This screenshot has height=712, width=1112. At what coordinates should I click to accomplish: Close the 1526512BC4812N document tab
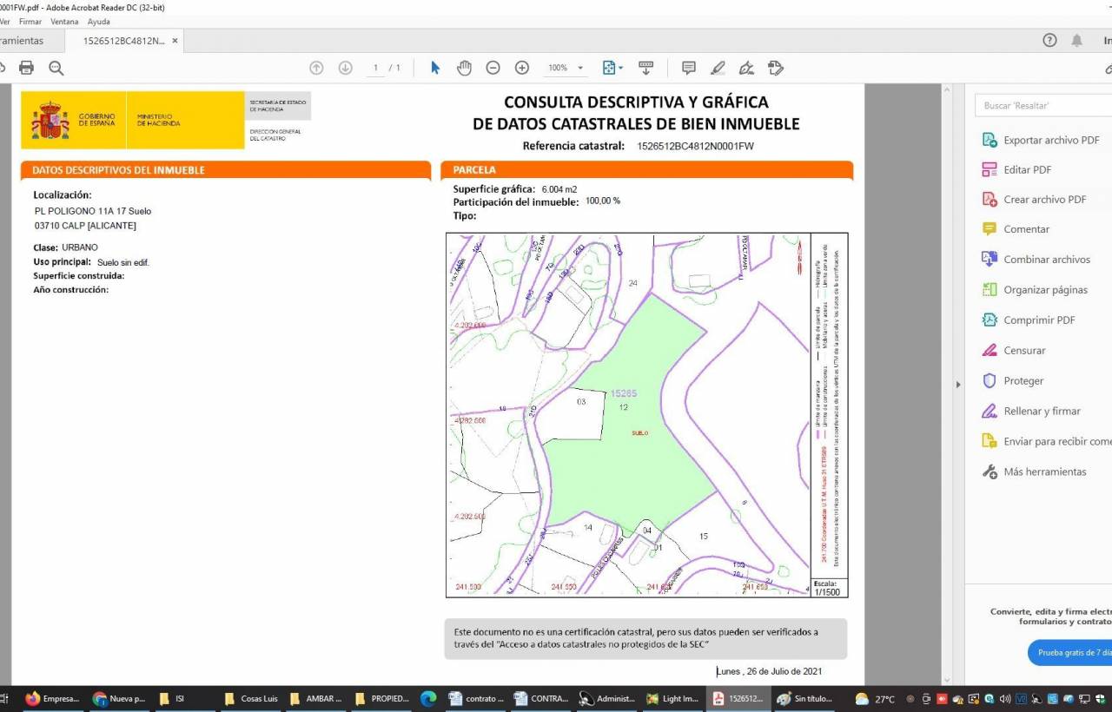(175, 41)
